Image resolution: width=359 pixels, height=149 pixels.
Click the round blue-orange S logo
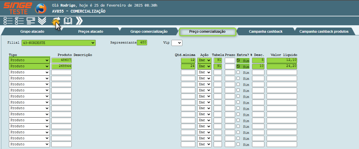click(40, 8)
